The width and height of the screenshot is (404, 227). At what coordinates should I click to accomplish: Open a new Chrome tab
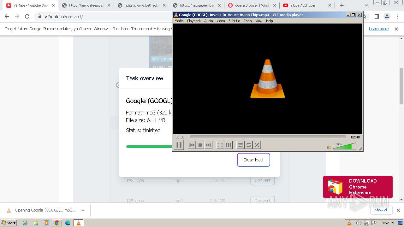[342, 5]
